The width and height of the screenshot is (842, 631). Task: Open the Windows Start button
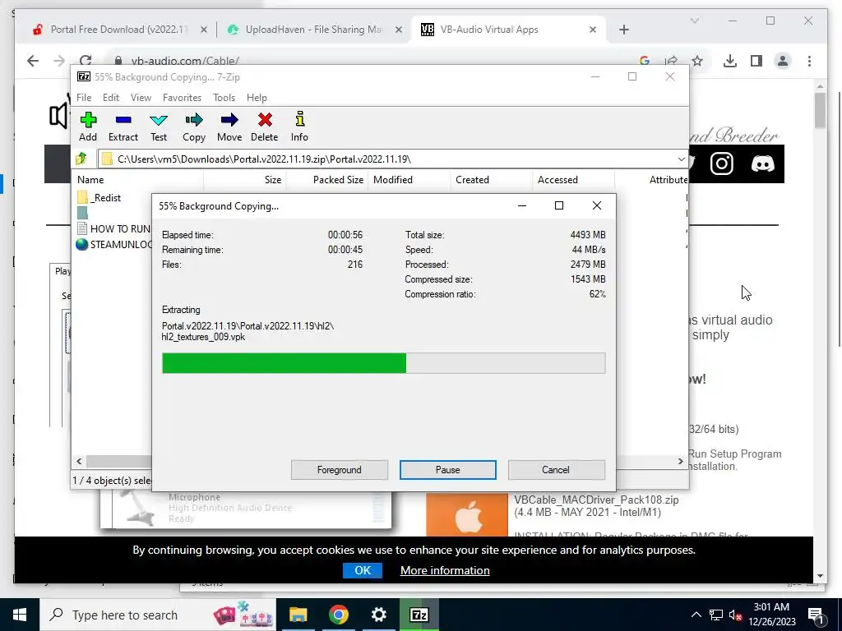pyautogui.click(x=20, y=615)
